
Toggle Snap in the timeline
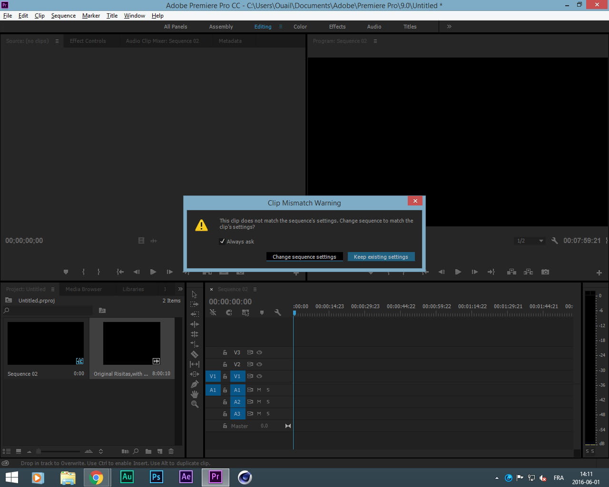coord(229,312)
